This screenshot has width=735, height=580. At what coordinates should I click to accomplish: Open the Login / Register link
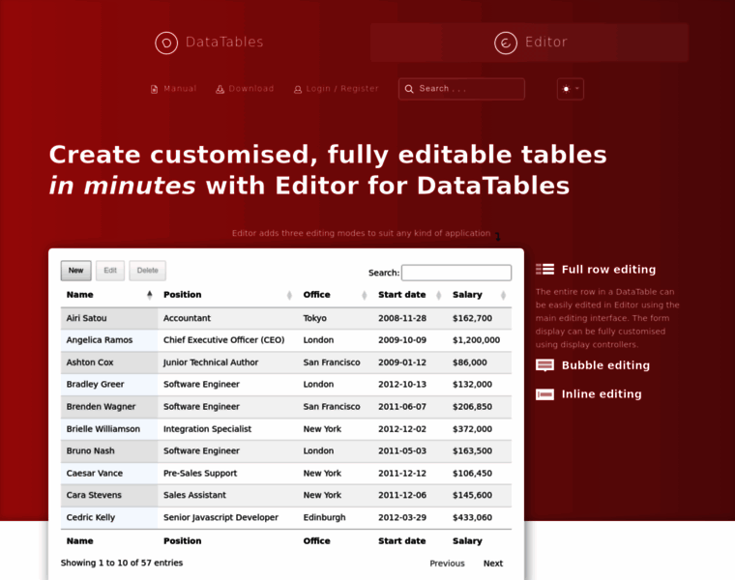[x=337, y=89]
